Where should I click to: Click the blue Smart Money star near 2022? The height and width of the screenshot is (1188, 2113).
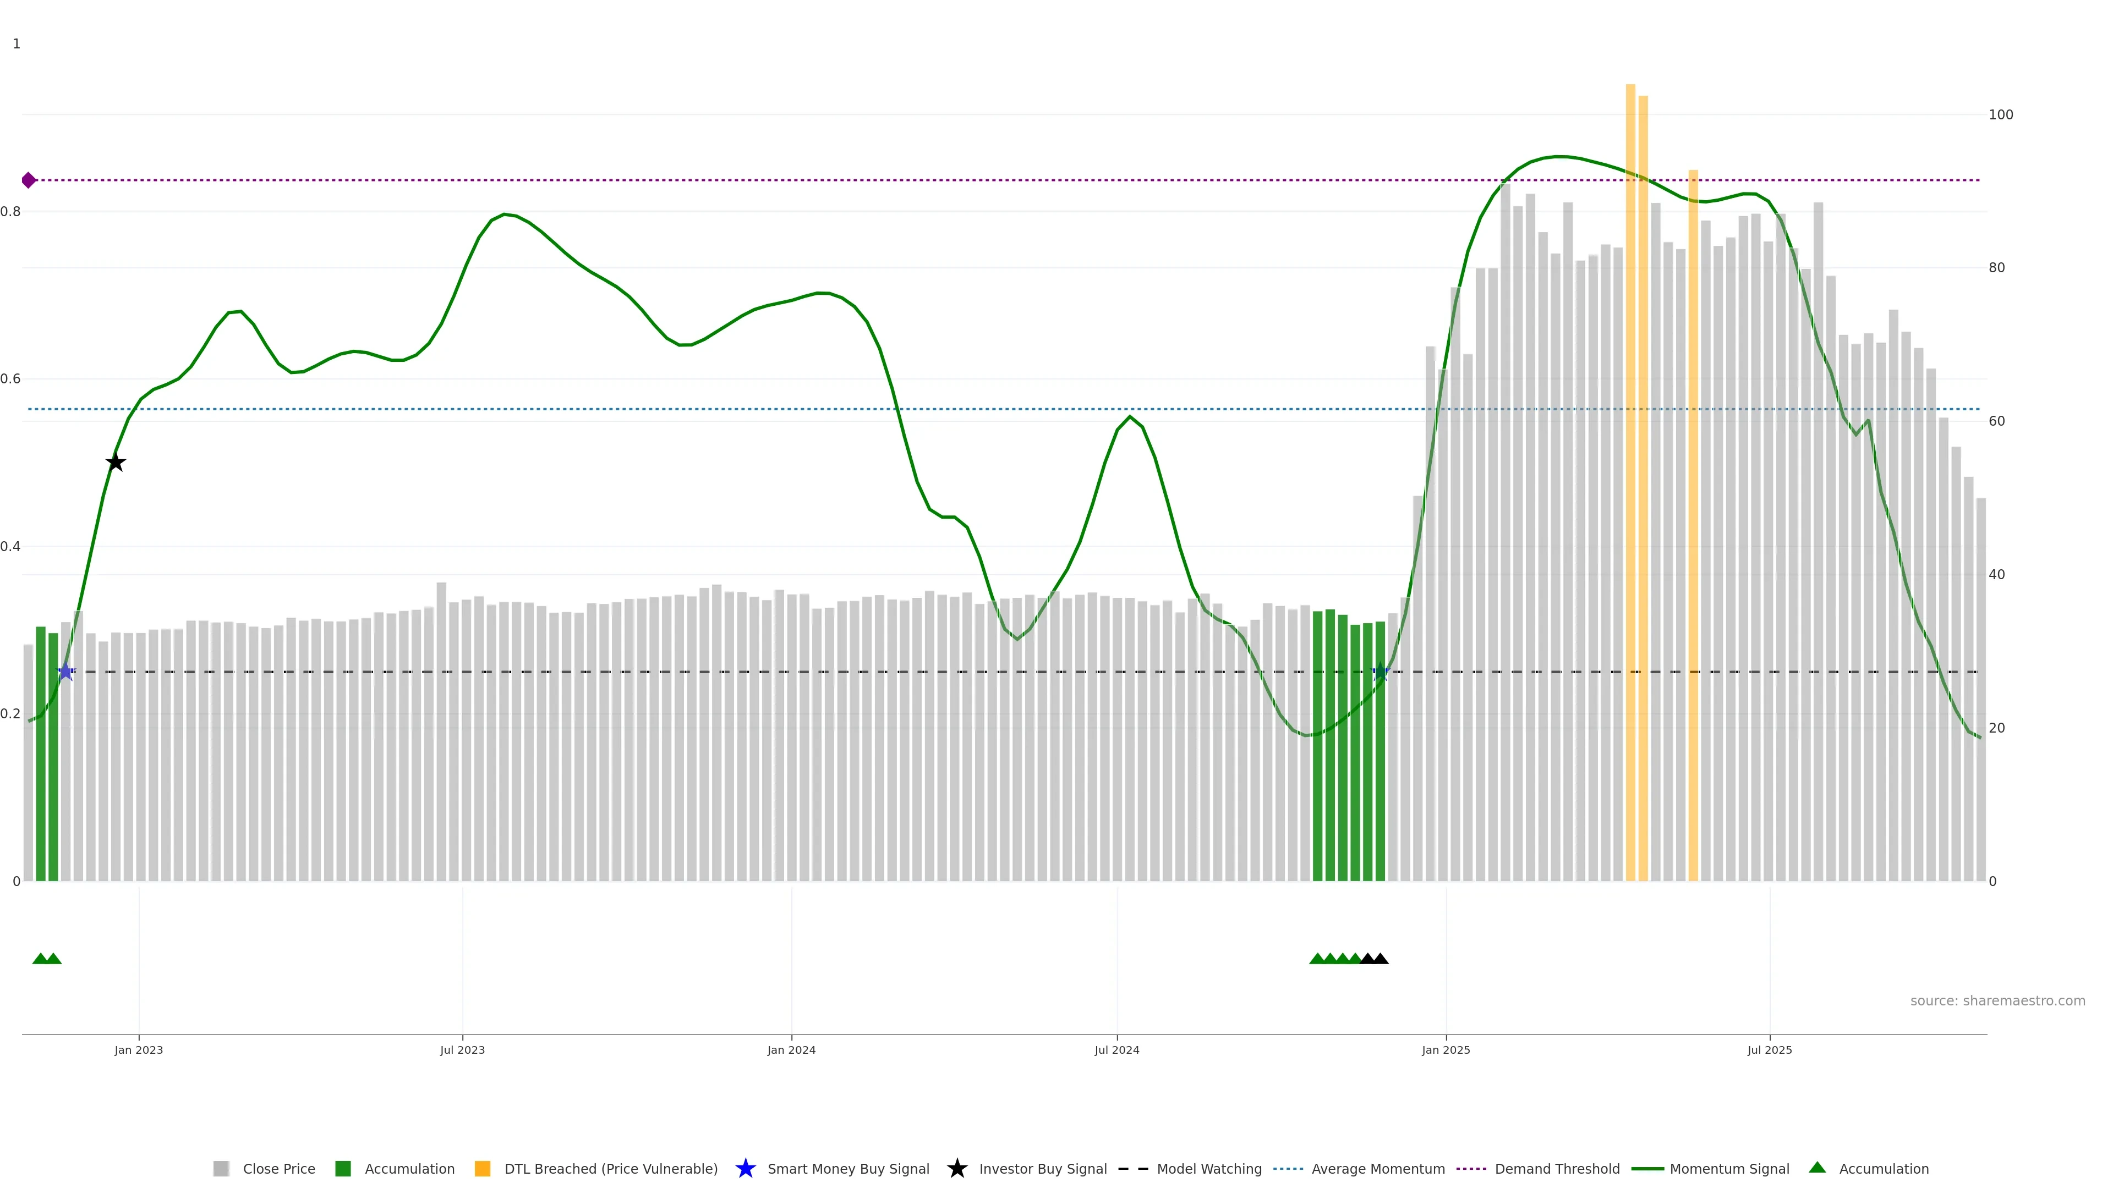(65, 672)
